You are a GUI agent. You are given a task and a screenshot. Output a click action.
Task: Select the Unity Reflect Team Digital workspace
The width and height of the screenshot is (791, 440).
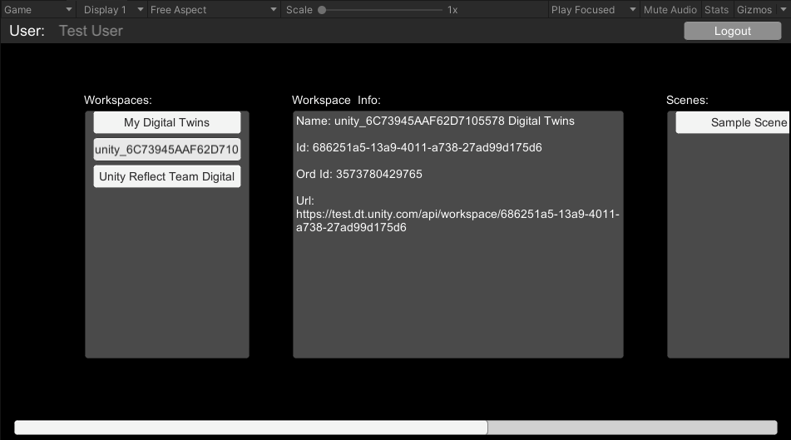167,176
